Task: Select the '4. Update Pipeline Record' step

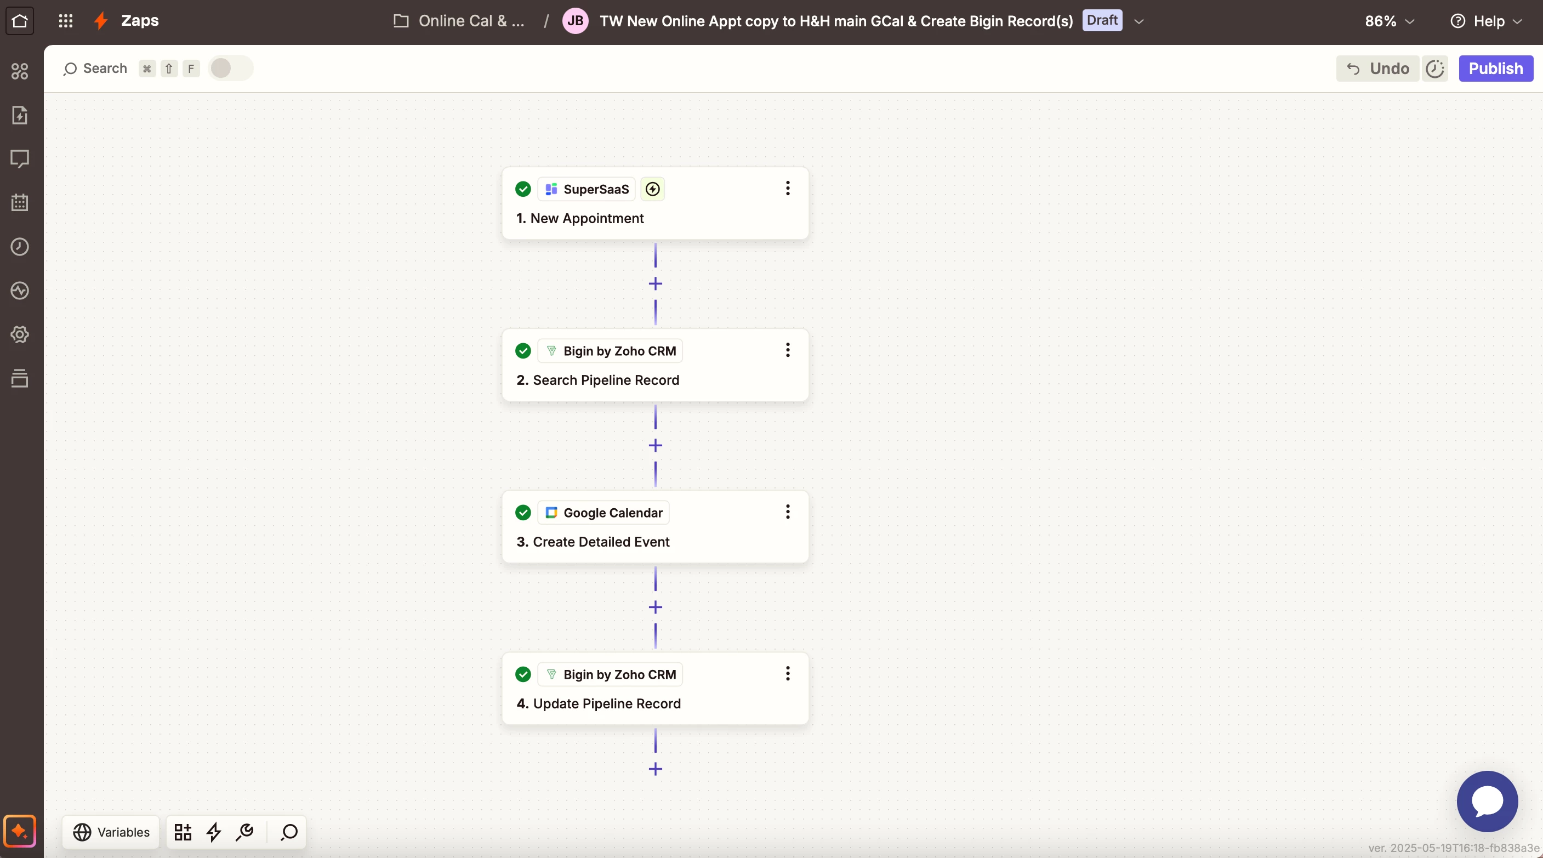Action: (x=656, y=689)
